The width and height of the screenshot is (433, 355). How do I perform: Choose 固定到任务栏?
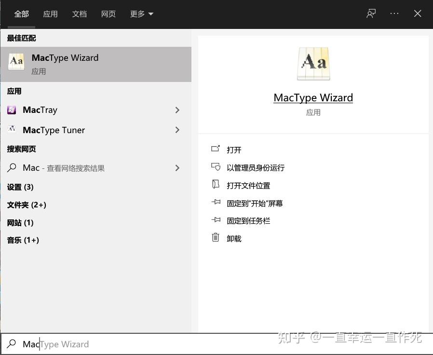(248, 221)
